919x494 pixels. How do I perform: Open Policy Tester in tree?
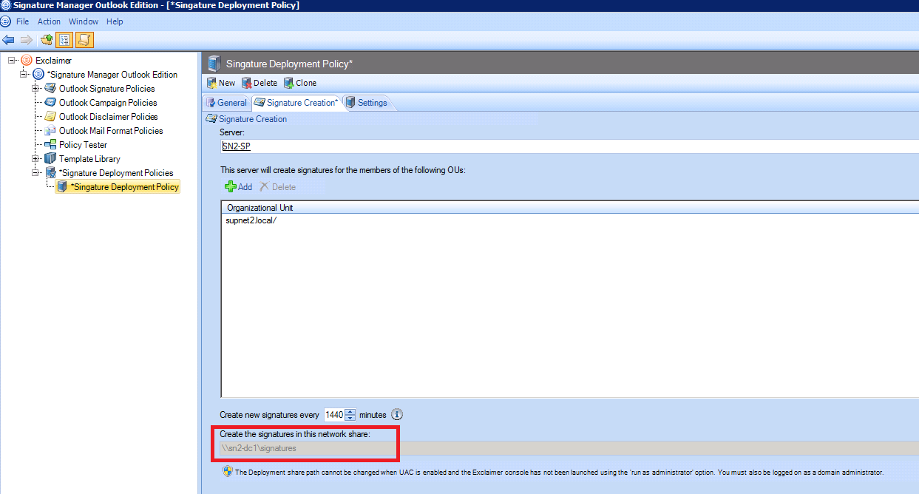(83, 145)
